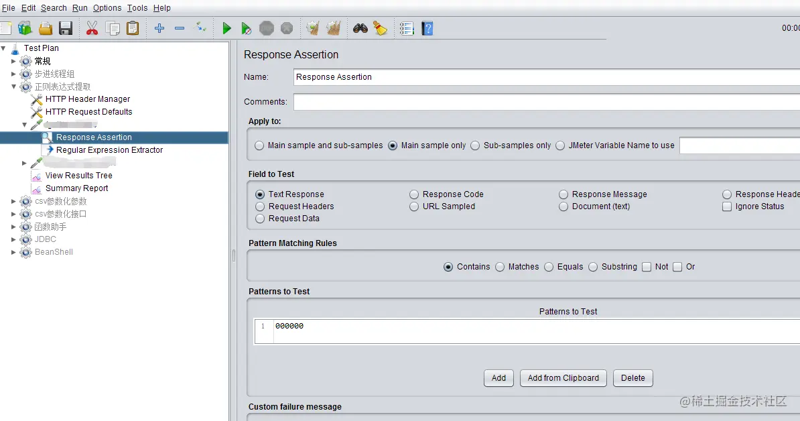Check the Not checkbox

(x=647, y=267)
